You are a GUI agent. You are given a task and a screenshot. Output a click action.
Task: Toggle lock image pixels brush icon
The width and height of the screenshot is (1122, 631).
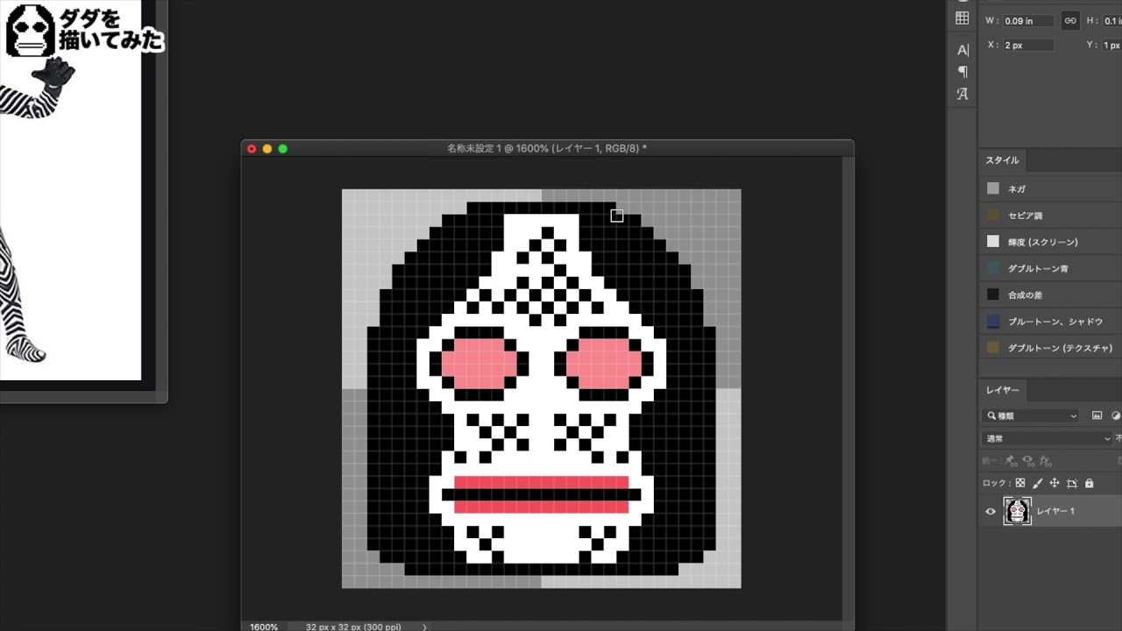[x=1038, y=483]
